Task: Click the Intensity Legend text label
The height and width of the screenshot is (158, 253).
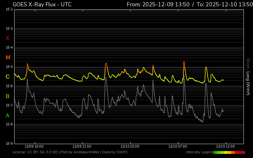Action: (199, 152)
